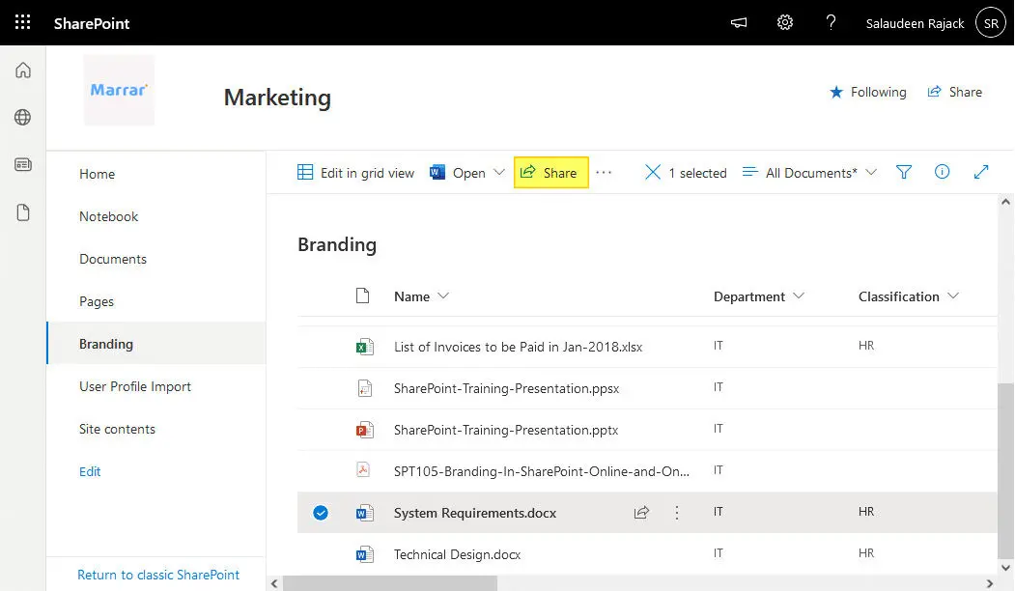This screenshot has height=591, width=1015.
Task: Select Documents in the left navigation
Action: click(113, 259)
